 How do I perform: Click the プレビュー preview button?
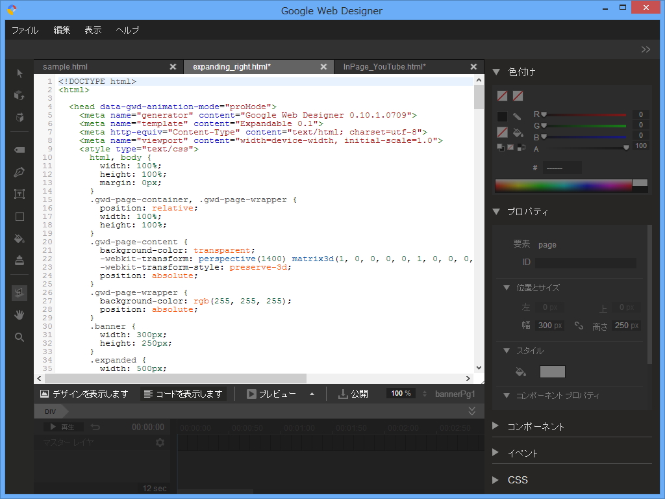[x=271, y=394]
